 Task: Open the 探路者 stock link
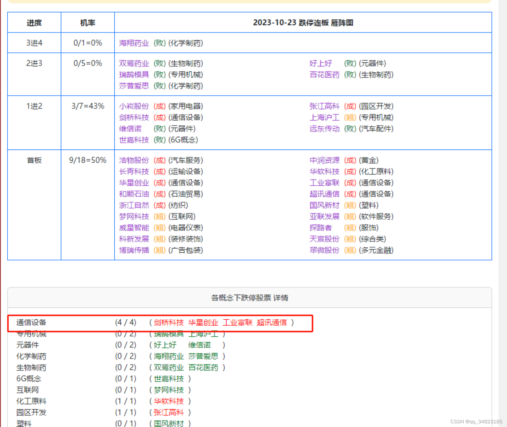pos(321,228)
